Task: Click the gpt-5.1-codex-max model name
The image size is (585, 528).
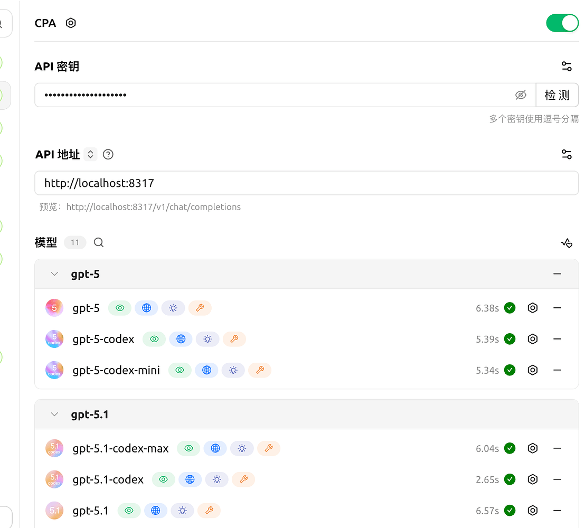Action: (120, 448)
